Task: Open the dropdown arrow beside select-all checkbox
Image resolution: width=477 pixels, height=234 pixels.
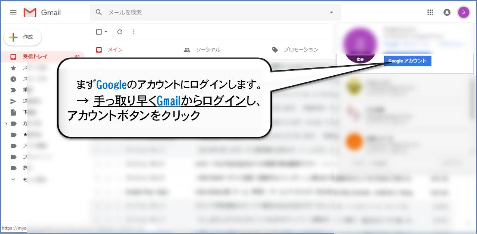Action: (106, 32)
